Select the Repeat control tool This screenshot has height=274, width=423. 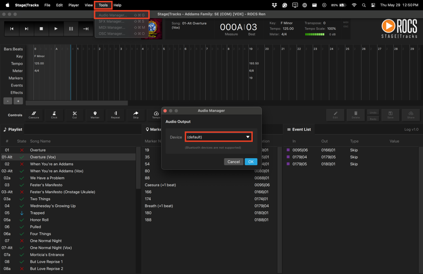tap(116, 115)
